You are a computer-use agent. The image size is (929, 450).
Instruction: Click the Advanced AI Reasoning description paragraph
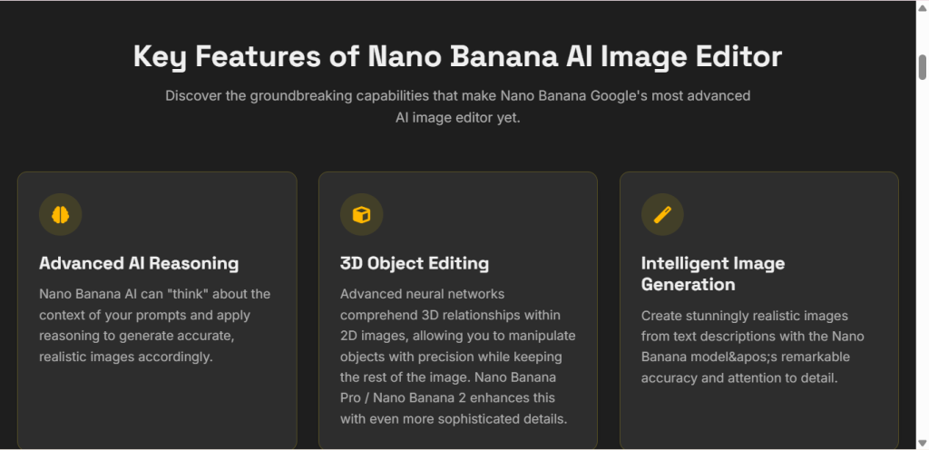pyautogui.click(x=154, y=326)
